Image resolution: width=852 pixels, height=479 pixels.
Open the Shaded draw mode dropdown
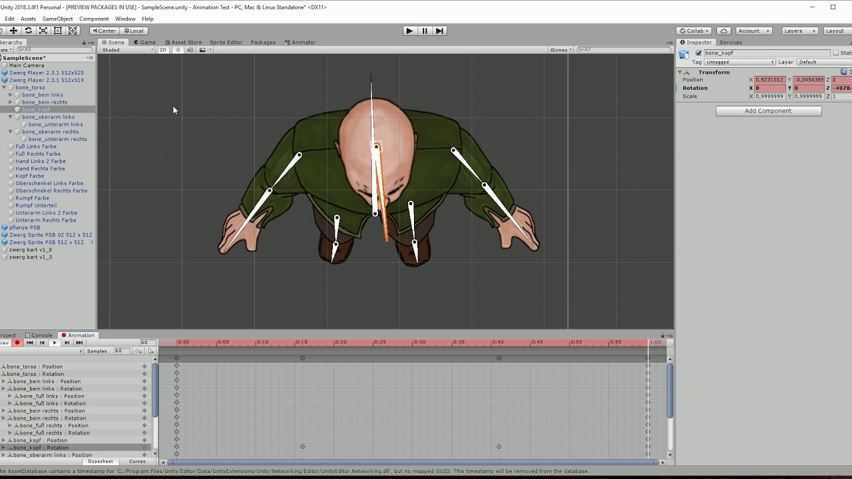click(x=126, y=49)
